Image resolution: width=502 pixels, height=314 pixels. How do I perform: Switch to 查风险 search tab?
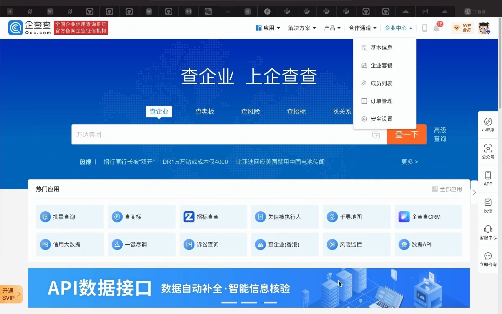click(x=251, y=111)
